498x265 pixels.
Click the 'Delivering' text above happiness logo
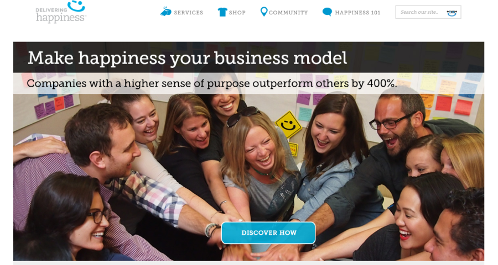tap(51, 10)
